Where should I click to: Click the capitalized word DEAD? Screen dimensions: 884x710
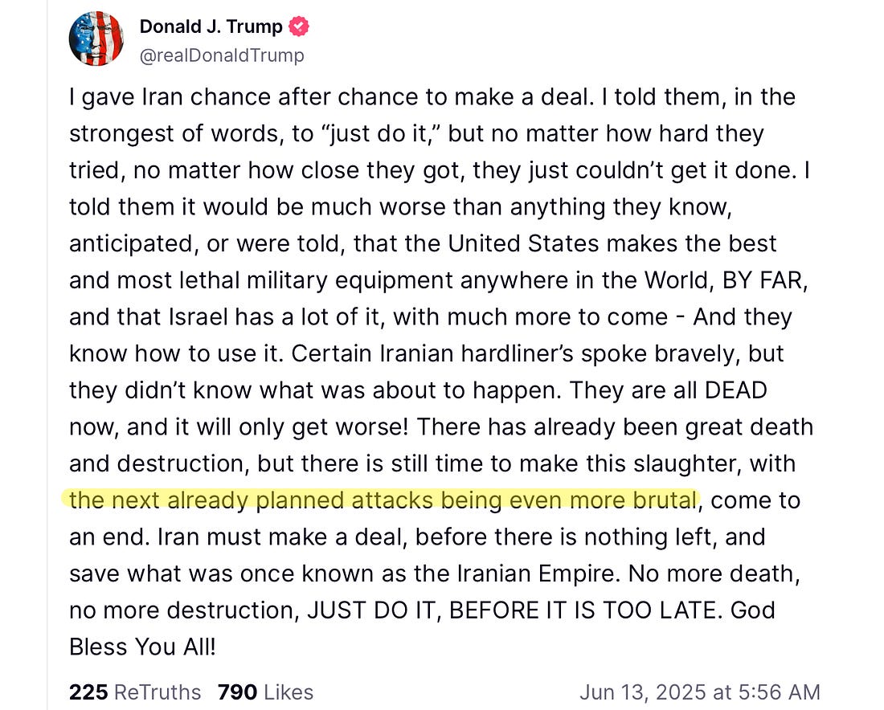(x=735, y=390)
